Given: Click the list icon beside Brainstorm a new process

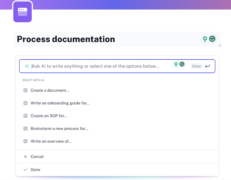Looking at the screenshot, I should (x=25, y=128).
